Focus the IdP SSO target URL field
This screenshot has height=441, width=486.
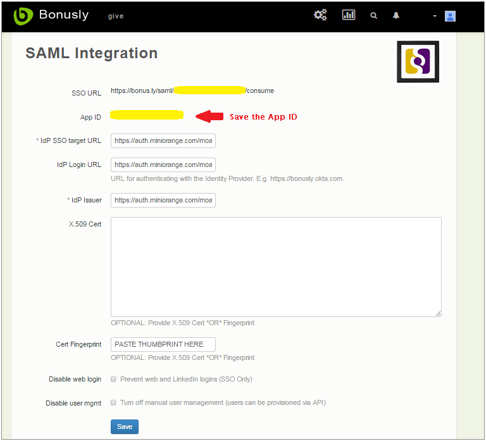163,140
